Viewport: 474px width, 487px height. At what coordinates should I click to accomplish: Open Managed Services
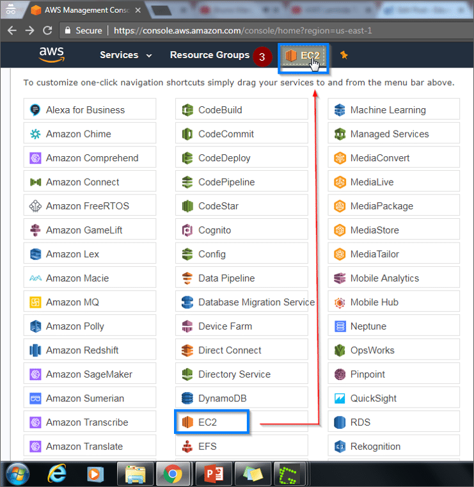[393, 134]
